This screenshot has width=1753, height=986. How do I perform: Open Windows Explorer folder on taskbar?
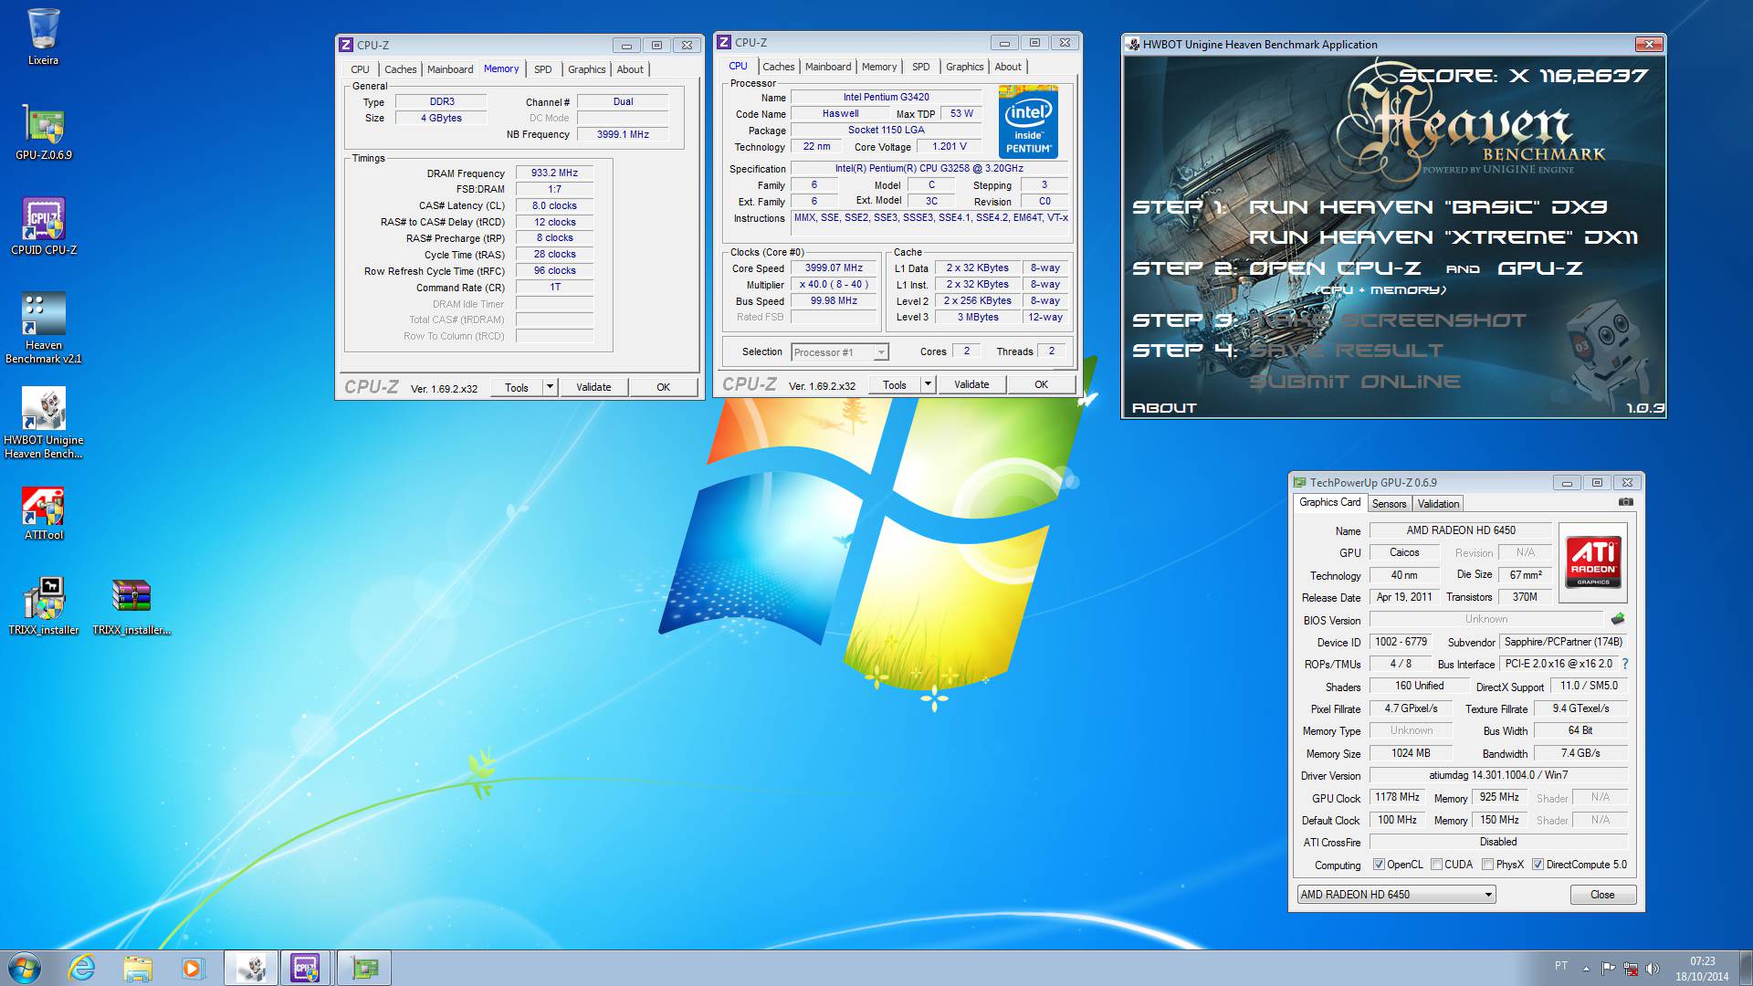coord(137,968)
